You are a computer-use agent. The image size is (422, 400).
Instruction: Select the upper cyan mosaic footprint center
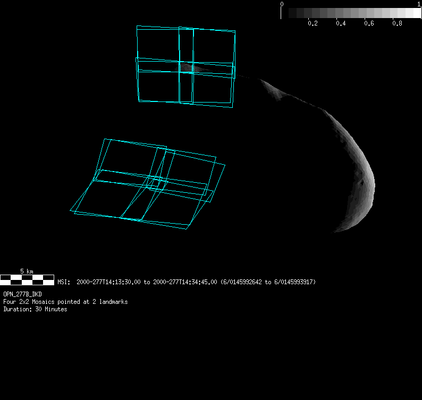click(x=185, y=67)
